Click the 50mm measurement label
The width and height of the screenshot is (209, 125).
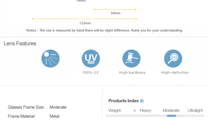click(x=115, y=13)
